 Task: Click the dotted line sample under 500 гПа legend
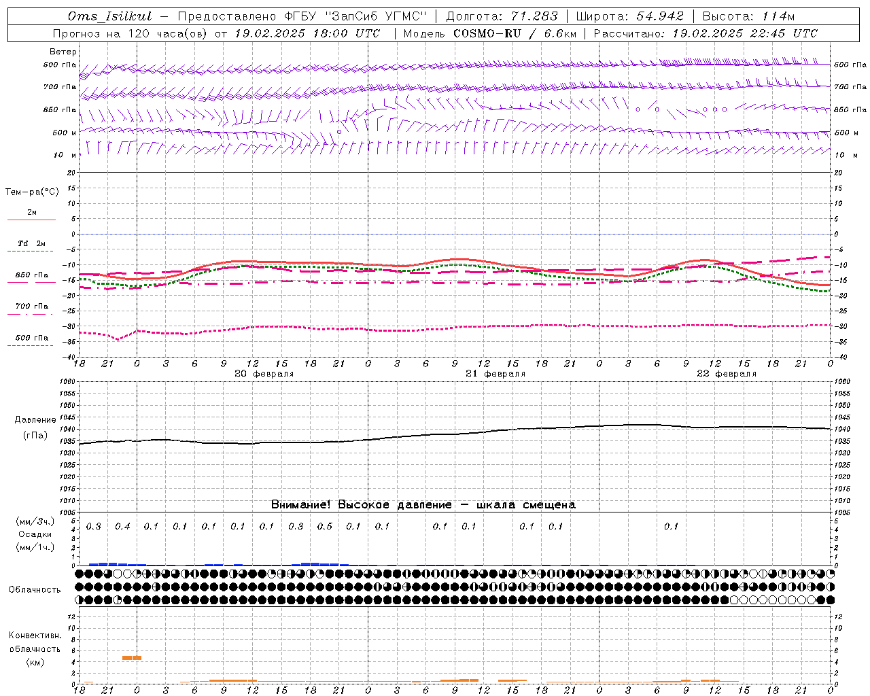click(x=31, y=345)
